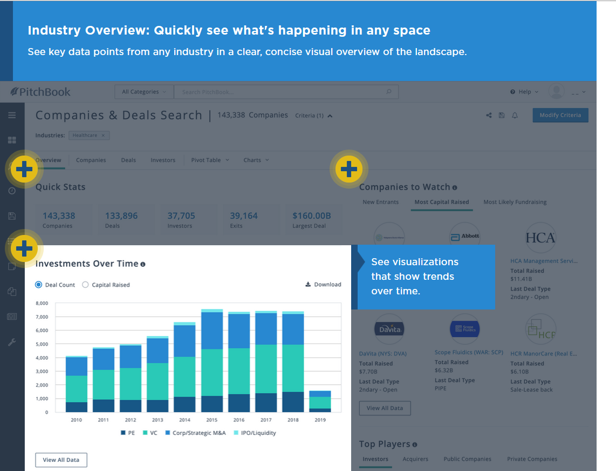Select the Capital Raised radio button
This screenshot has width=616, height=471.
(85, 285)
